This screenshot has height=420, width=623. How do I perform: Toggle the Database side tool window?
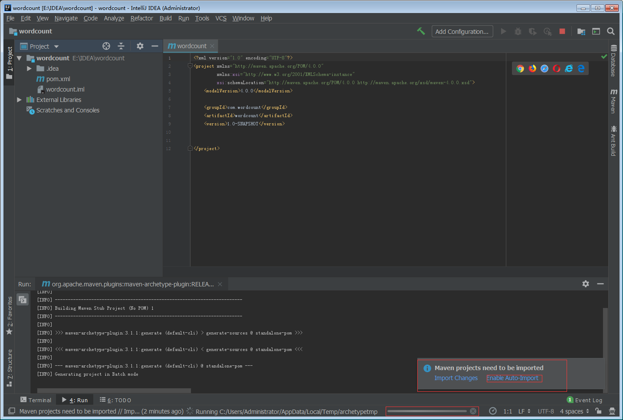pyautogui.click(x=613, y=61)
